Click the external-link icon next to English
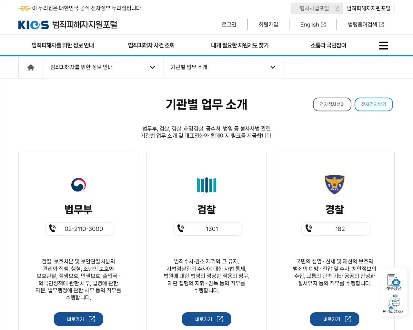 click(323, 24)
